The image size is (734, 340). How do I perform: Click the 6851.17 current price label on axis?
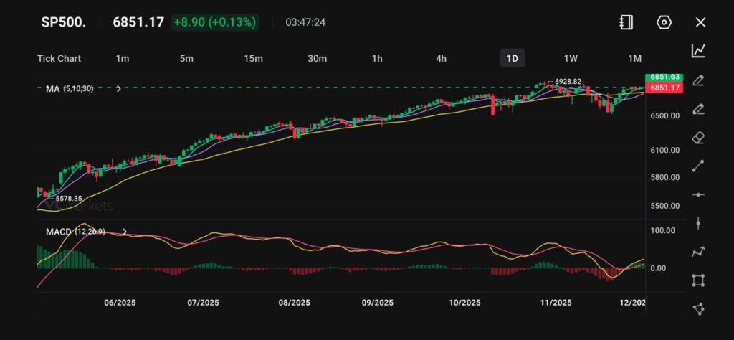pos(664,88)
